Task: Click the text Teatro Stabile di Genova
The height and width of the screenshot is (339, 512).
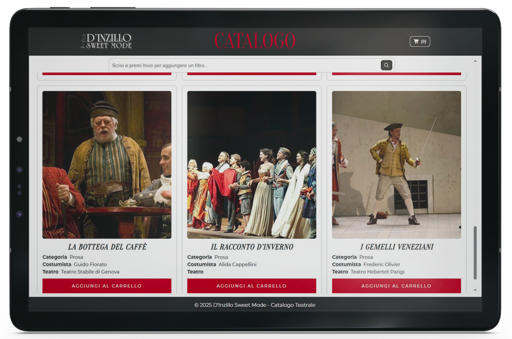Action: (x=90, y=272)
